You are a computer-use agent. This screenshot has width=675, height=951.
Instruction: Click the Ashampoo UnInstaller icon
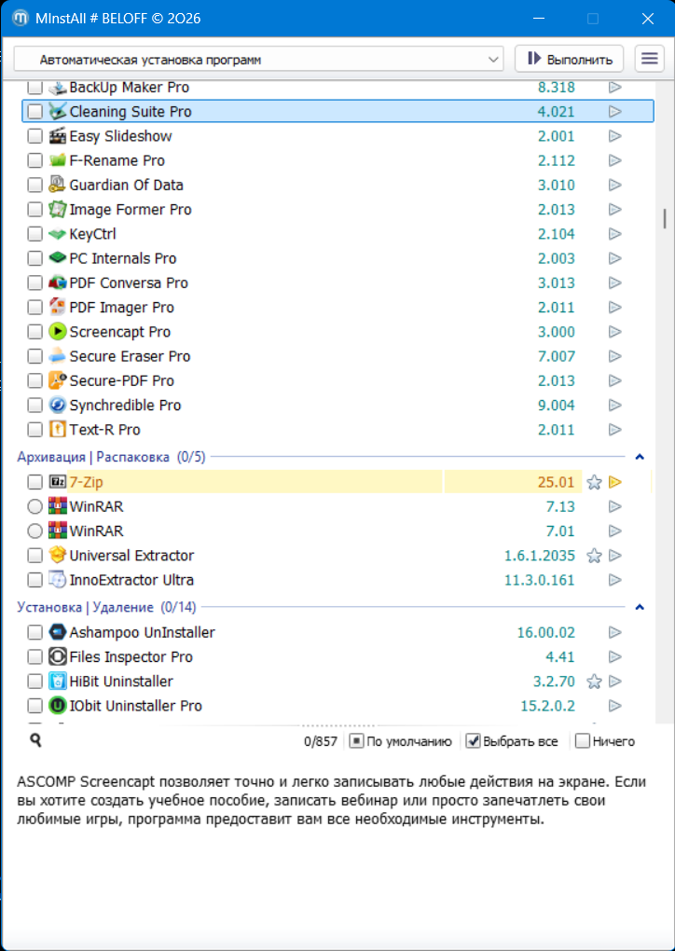point(57,632)
